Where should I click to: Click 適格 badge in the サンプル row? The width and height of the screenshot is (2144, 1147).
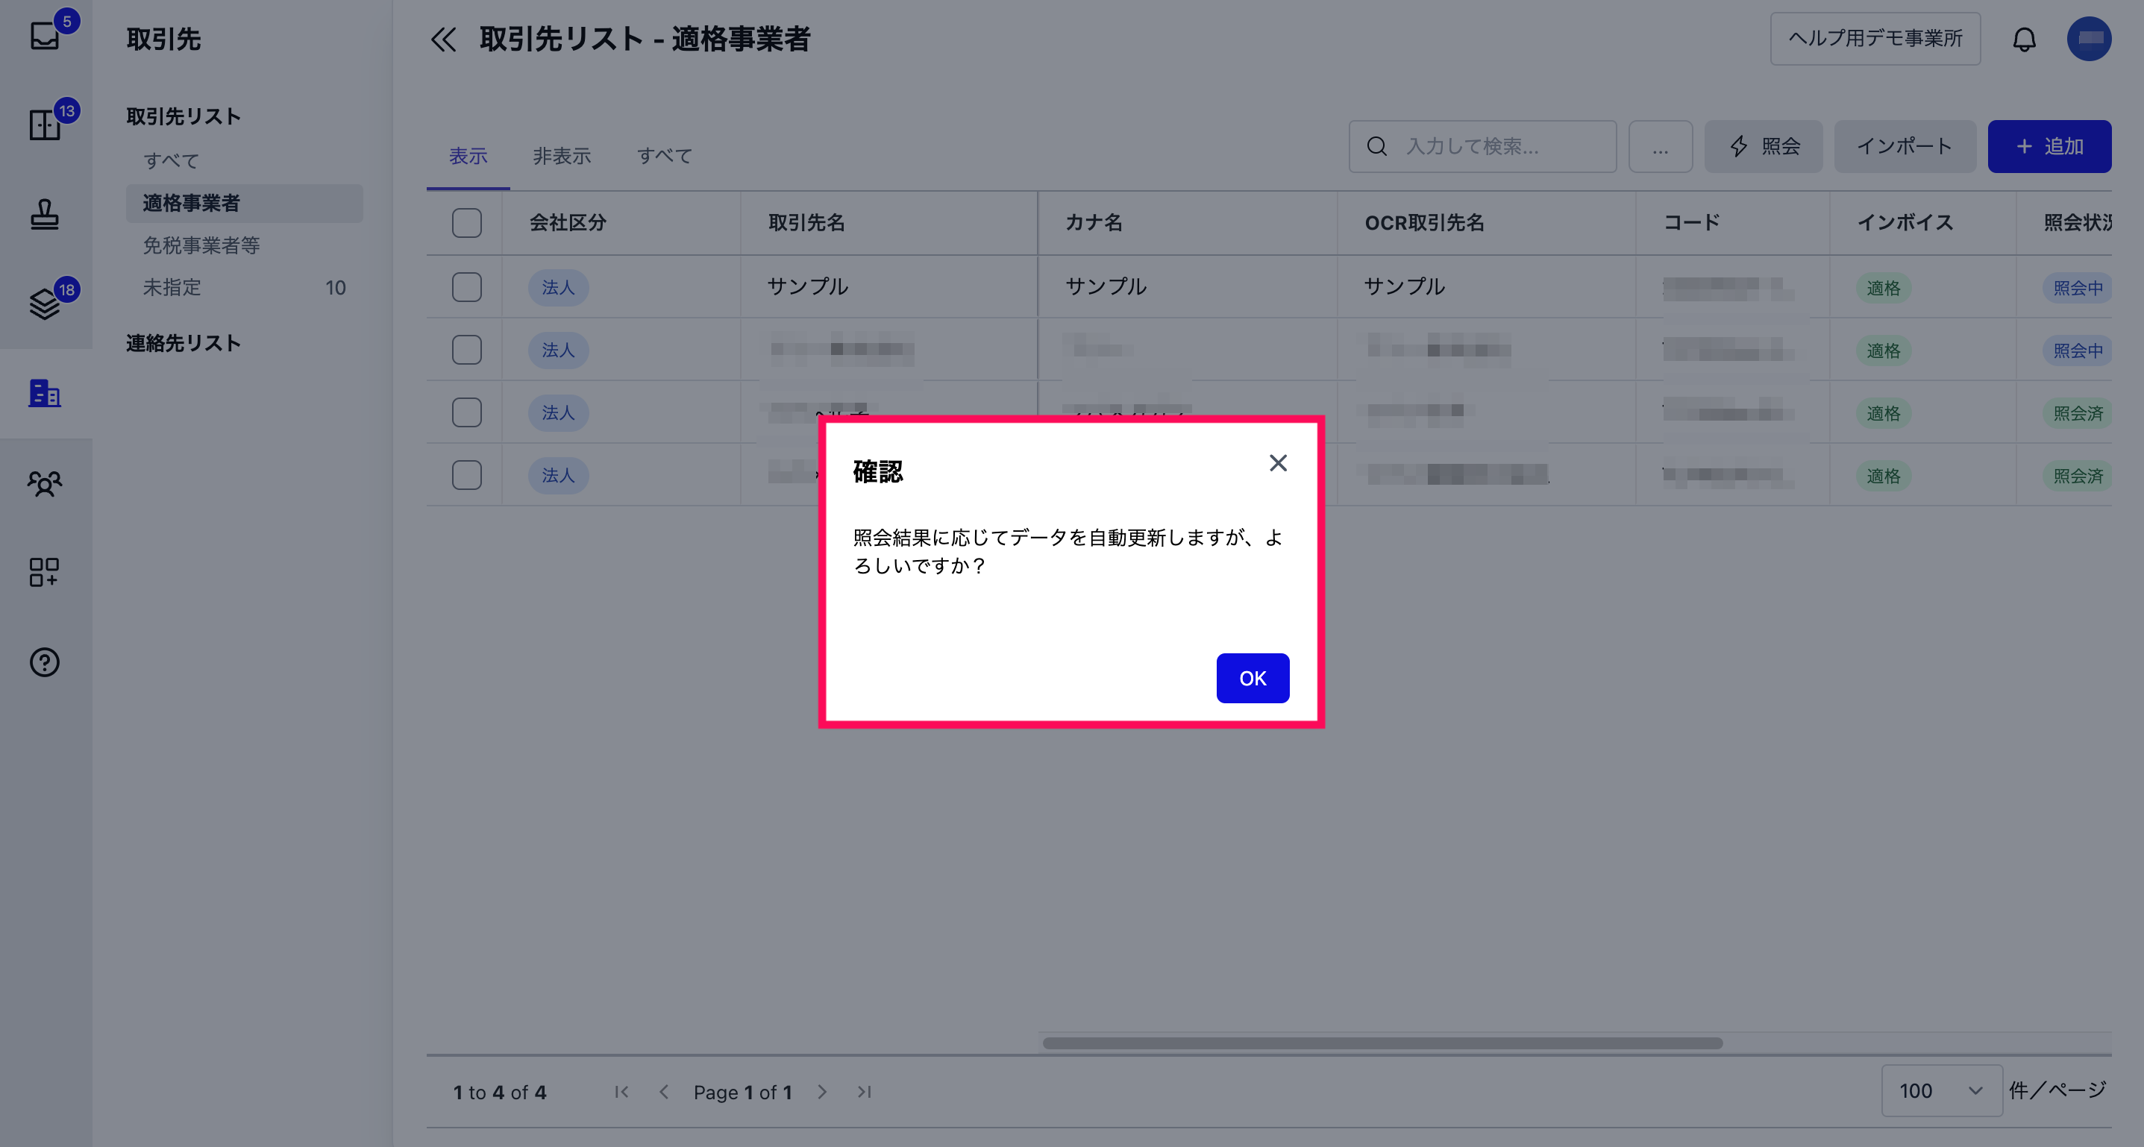point(1883,288)
